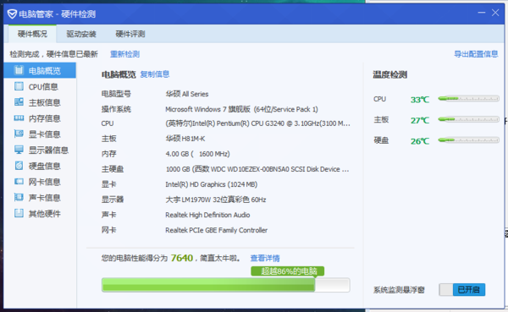Select the Realtek PCIe GBE Family Controller text
This screenshot has width=508, height=312.
(217, 230)
